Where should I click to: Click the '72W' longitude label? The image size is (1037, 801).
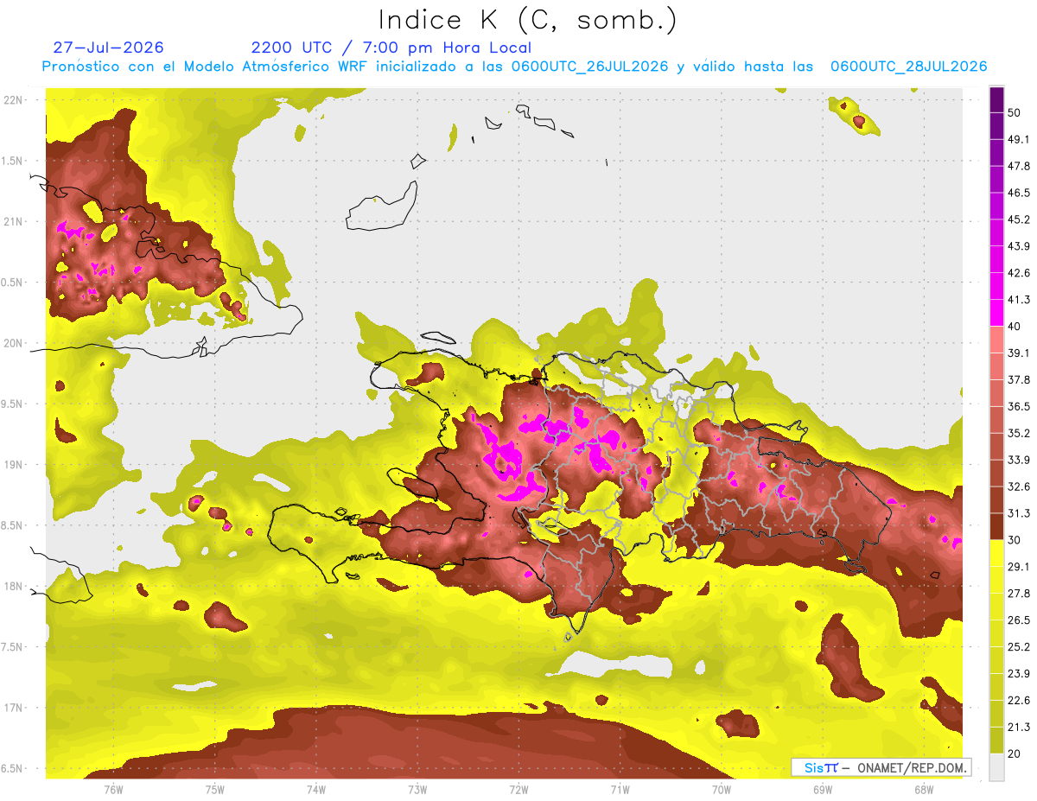tap(518, 789)
